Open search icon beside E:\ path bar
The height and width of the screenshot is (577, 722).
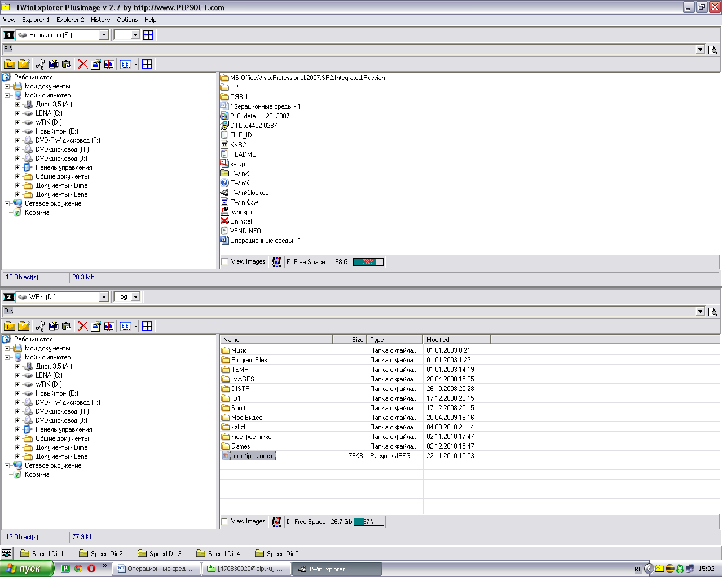click(713, 50)
